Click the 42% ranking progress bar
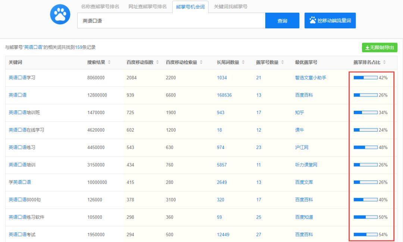Image resolution: width=403 pixels, height=242 pixels. tap(366, 78)
